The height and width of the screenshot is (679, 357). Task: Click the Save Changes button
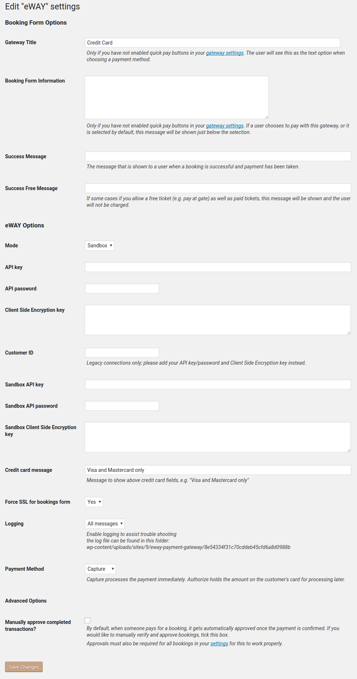[24, 667]
